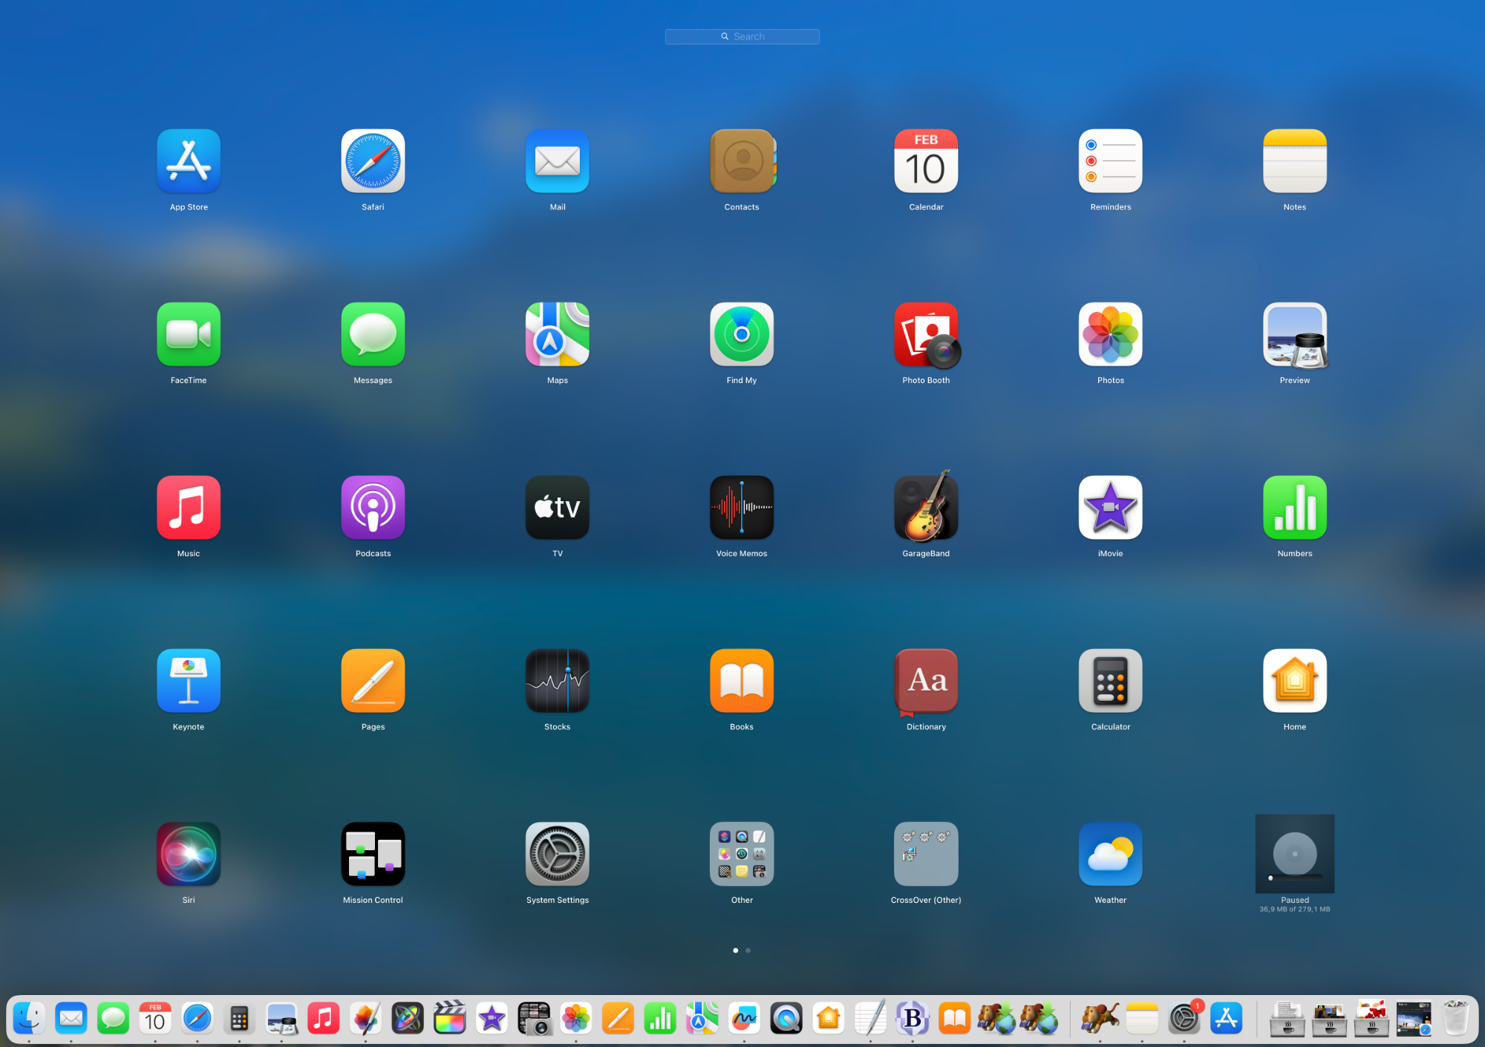Image resolution: width=1485 pixels, height=1047 pixels.
Task: Launch Music from the Launchpad grid
Action: click(x=189, y=507)
